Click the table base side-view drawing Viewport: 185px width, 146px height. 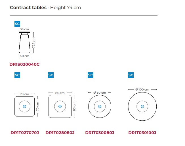24,42
